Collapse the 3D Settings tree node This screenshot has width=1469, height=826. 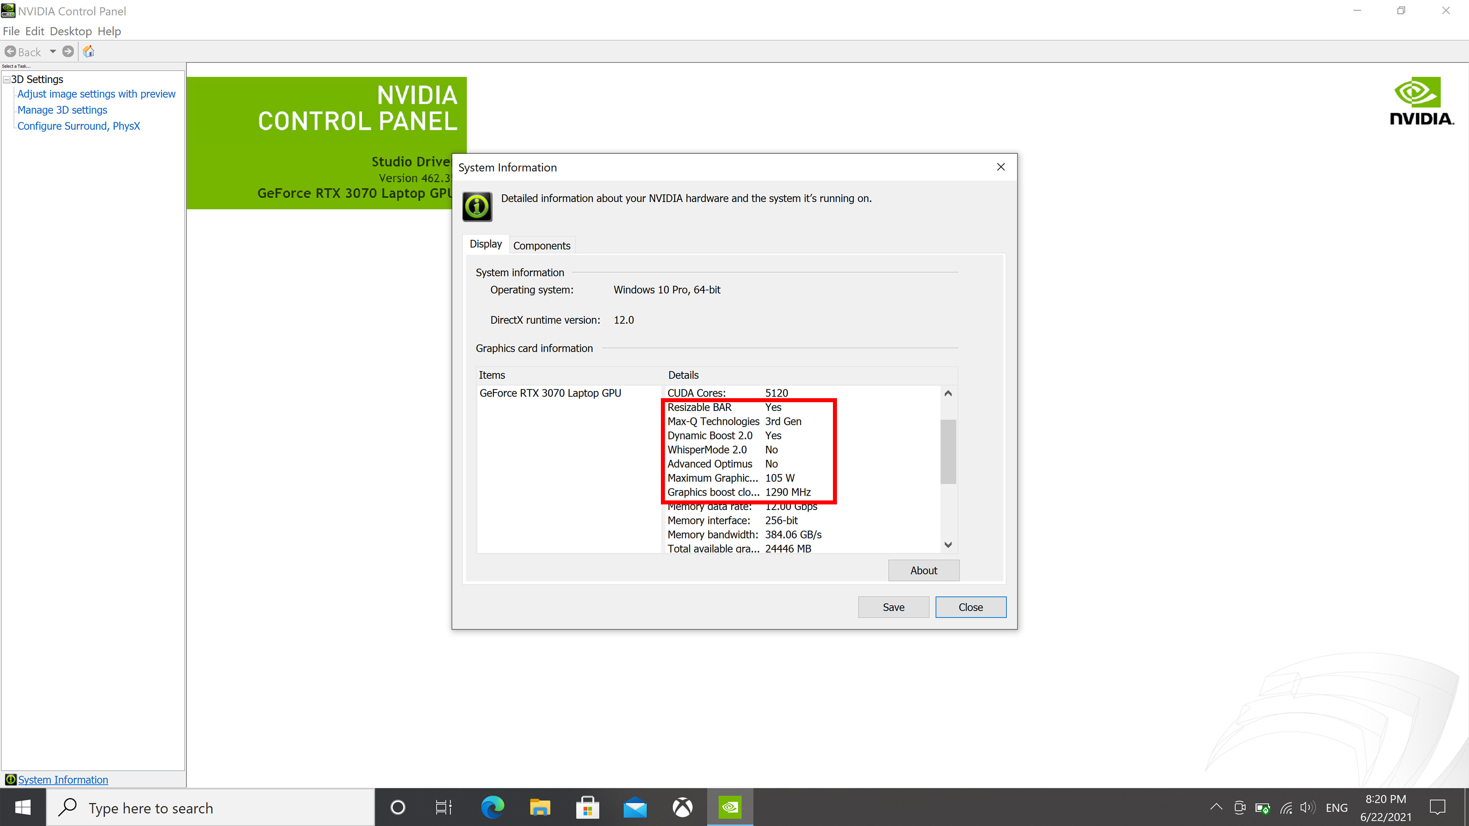click(6, 80)
